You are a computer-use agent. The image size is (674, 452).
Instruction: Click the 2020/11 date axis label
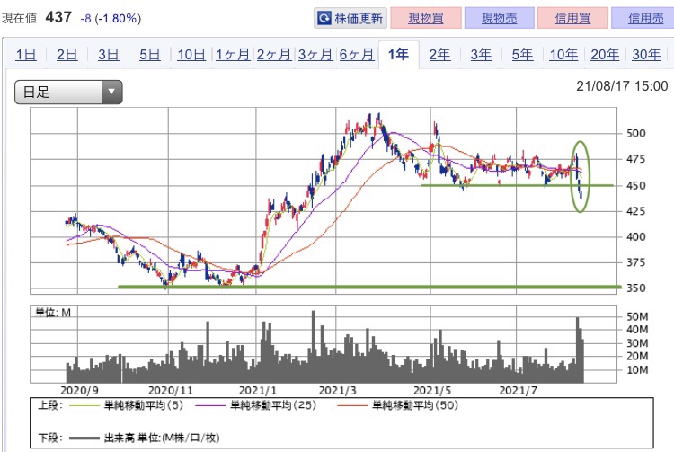tap(170, 391)
